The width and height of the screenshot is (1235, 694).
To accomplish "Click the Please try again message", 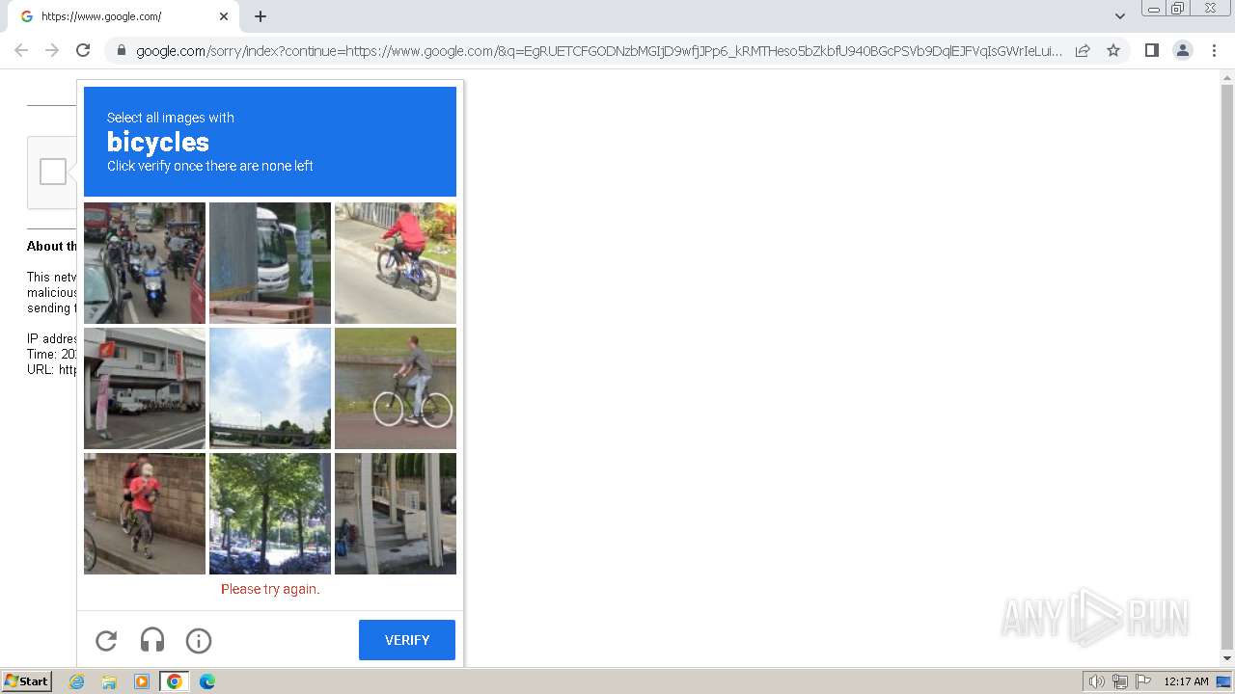I will (270, 589).
